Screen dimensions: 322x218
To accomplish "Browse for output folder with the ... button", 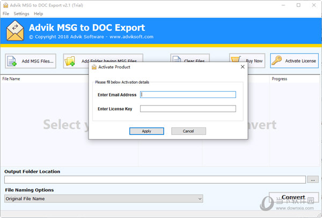I will point(313,179).
